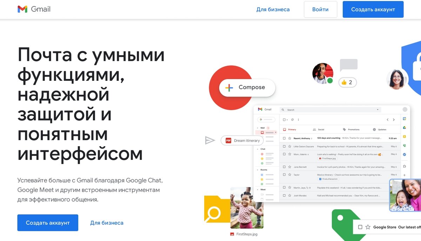Open Google Drive from the right side panel
This screenshot has height=241, width=421.
tap(405, 127)
